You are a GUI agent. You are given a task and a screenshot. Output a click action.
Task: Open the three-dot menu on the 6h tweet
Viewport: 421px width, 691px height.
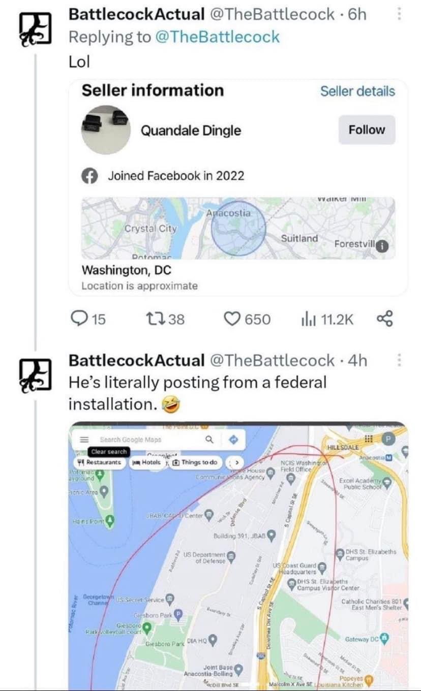[x=399, y=14]
